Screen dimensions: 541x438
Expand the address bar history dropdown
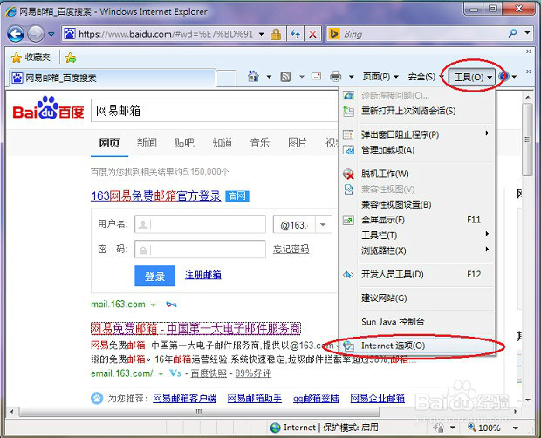point(262,34)
